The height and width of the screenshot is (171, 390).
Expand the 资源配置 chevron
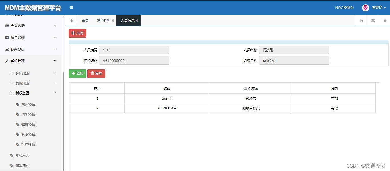[55, 83]
